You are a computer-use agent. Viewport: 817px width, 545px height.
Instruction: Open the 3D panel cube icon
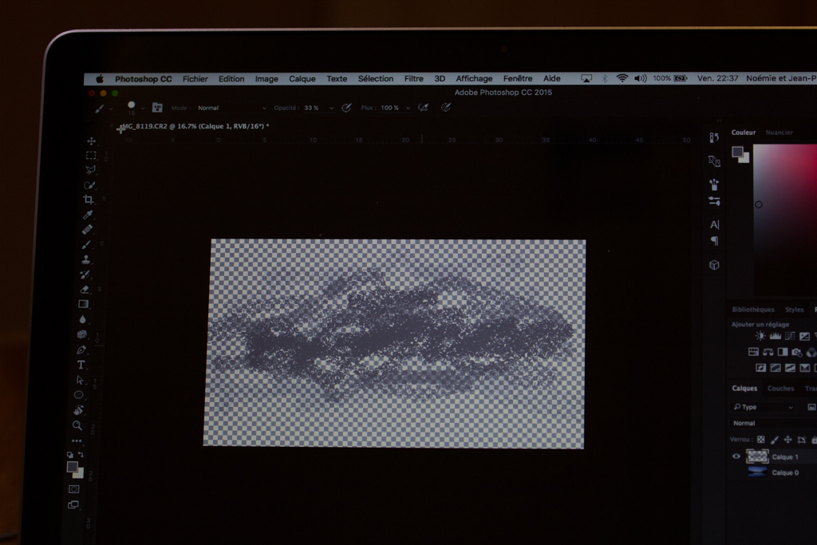(x=714, y=265)
